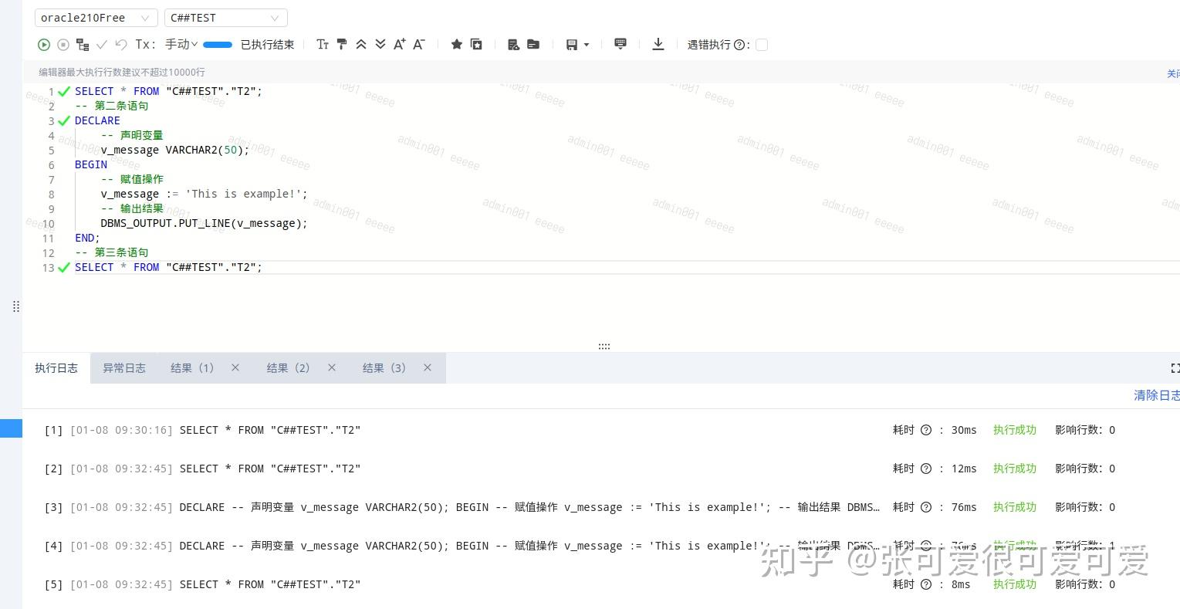
Task: Increase the editor font size
Action: tap(399, 45)
